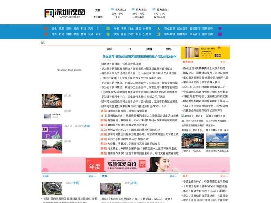Image resolution: width=271 pixels, height=203 pixels.
Task: Open article 喜茶发布茶饮行业首个咖啡因含量标识
Action: coord(143,153)
